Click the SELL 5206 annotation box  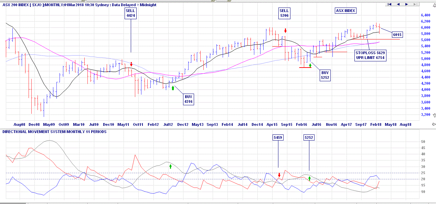tap(285, 13)
